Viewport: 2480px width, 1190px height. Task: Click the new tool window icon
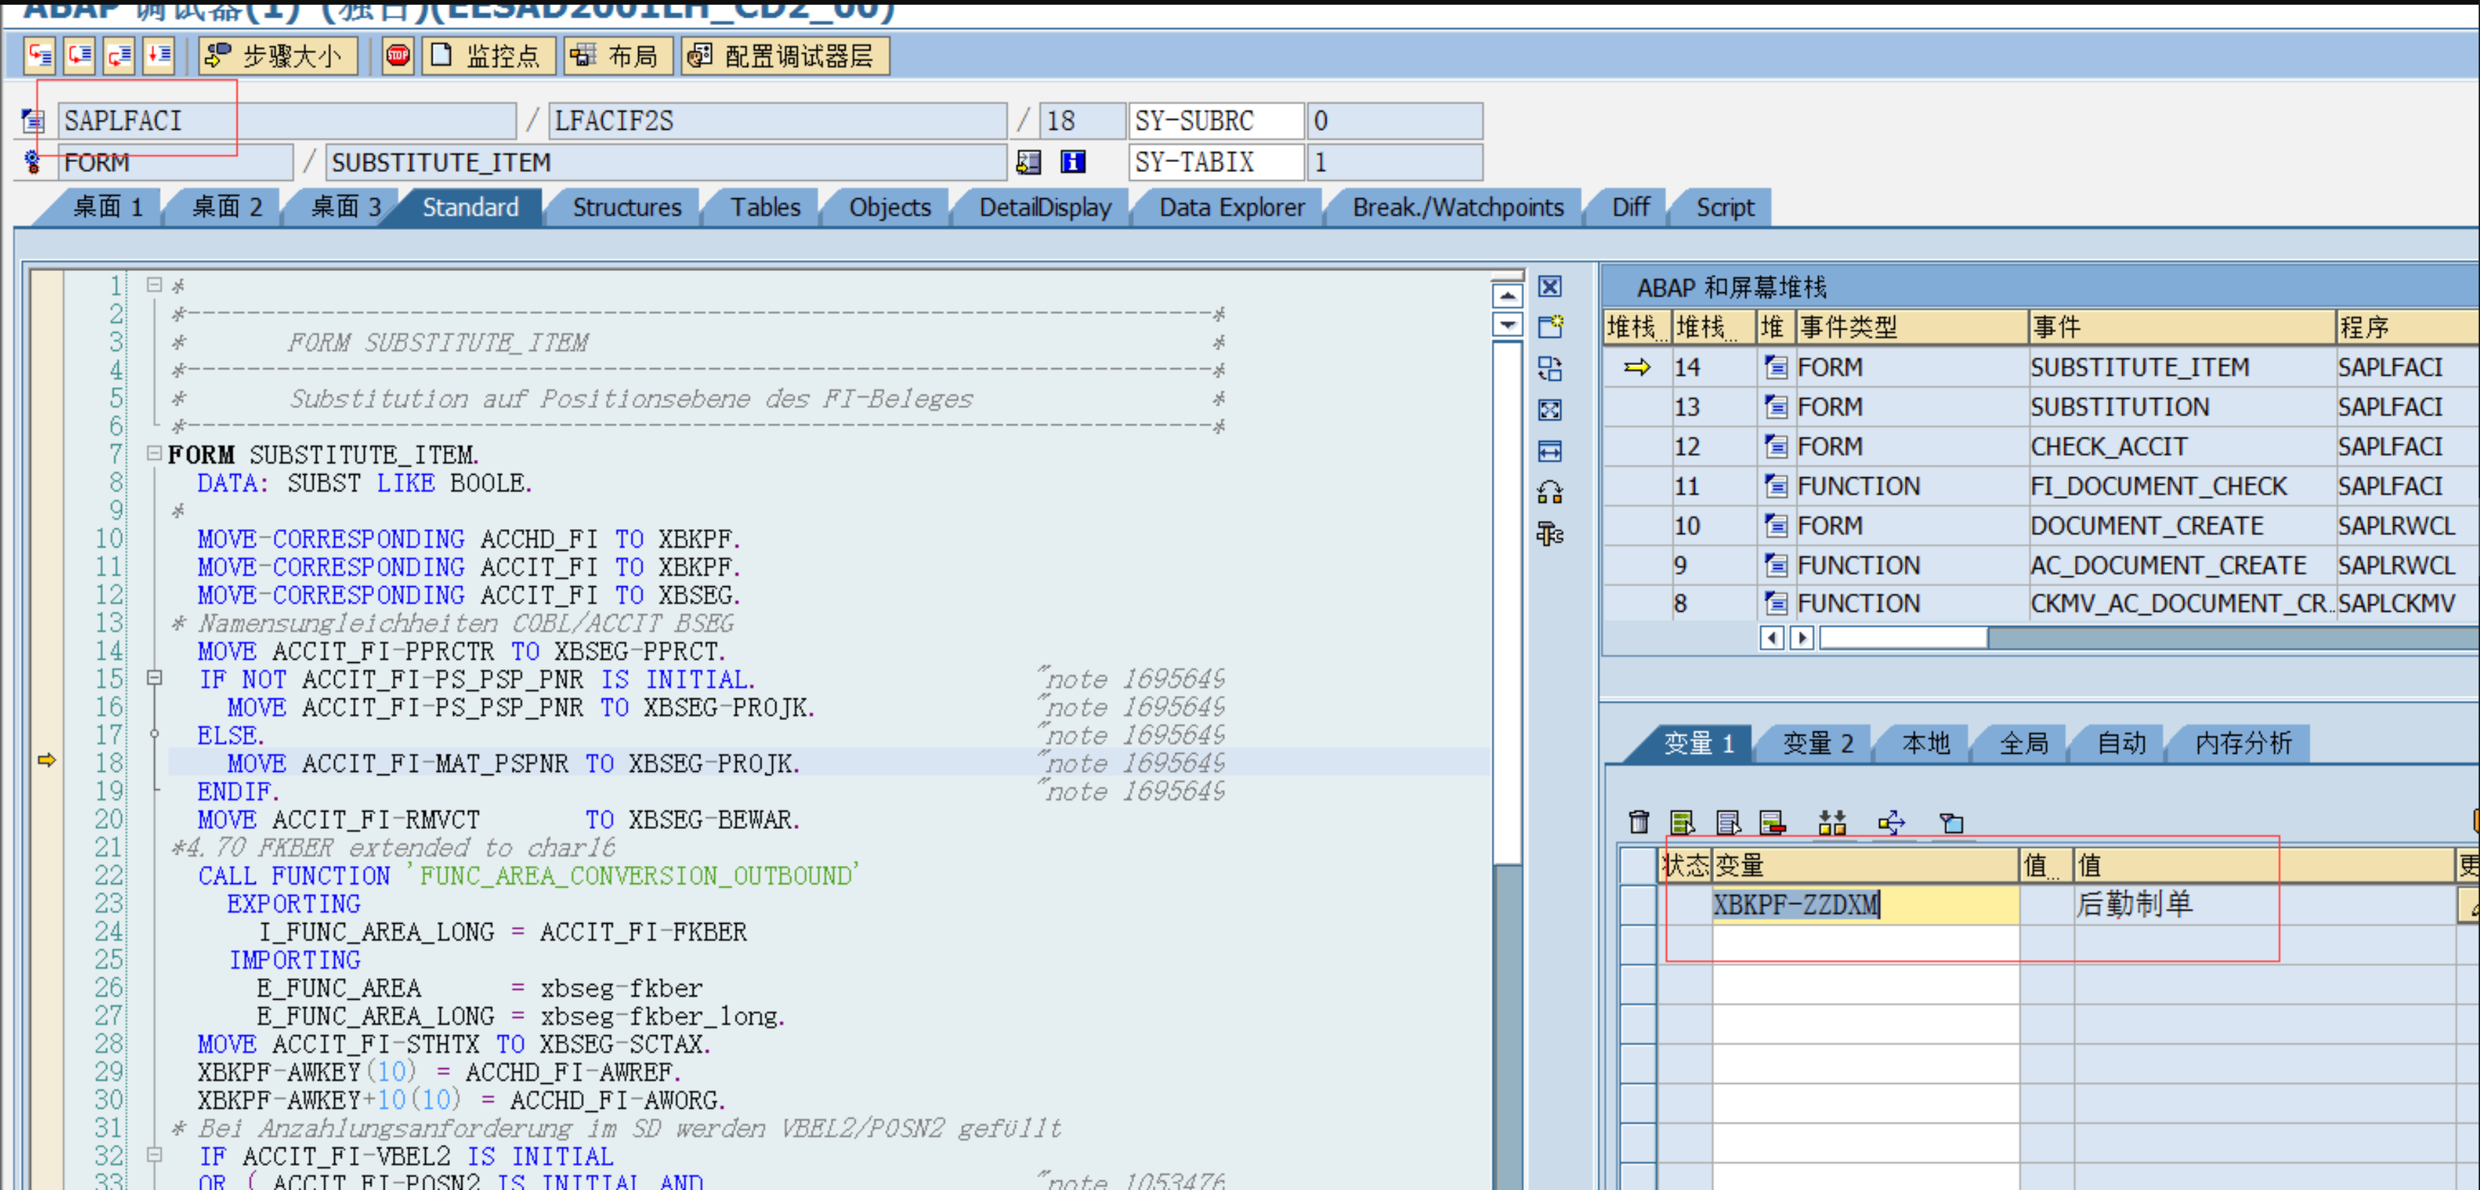(x=1550, y=327)
